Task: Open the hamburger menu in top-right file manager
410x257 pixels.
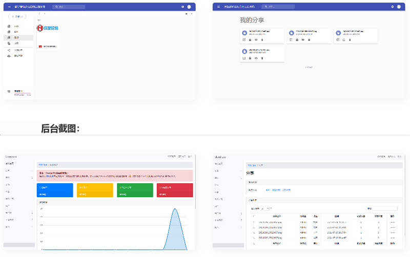Action: point(218,7)
